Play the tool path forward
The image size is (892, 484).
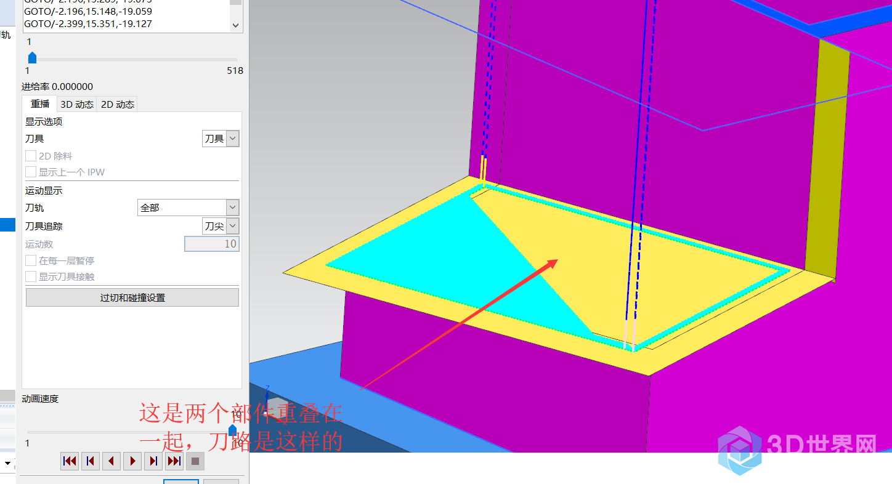(x=132, y=461)
